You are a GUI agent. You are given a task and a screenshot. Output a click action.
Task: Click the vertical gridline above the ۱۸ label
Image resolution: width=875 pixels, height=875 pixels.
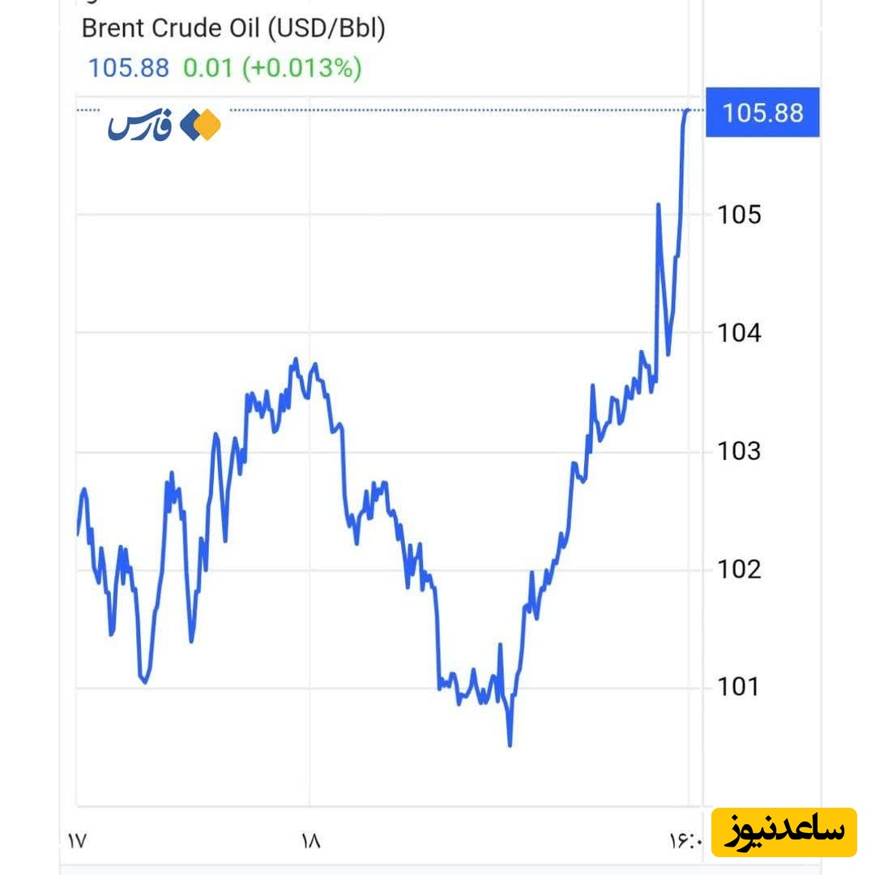tap(310, 567)
